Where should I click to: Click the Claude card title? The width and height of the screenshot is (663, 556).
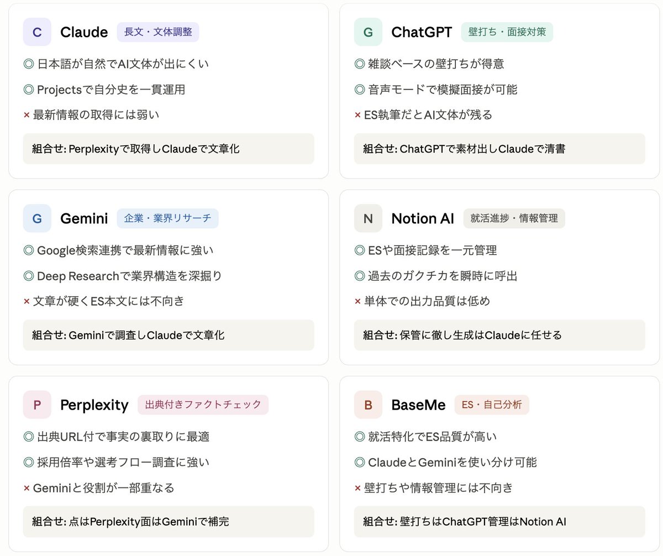(x=84, y=32)
